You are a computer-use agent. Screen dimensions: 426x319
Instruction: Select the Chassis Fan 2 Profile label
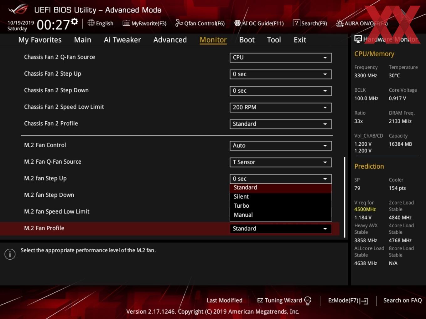click(51, 124)
